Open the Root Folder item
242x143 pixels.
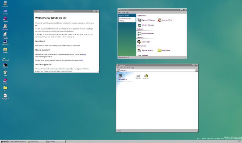click(x=164, y=50)
